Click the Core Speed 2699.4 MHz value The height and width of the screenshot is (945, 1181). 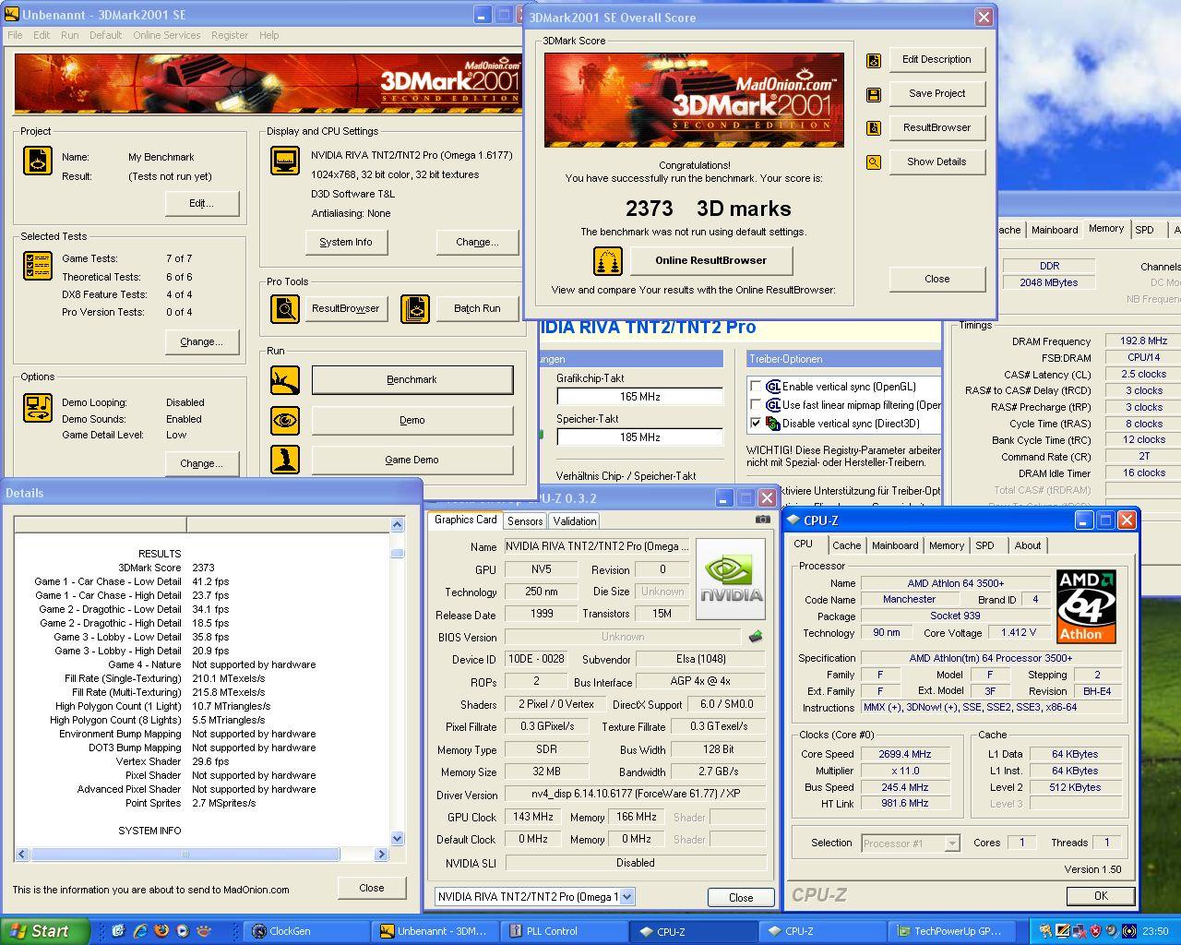coord(904,754)
